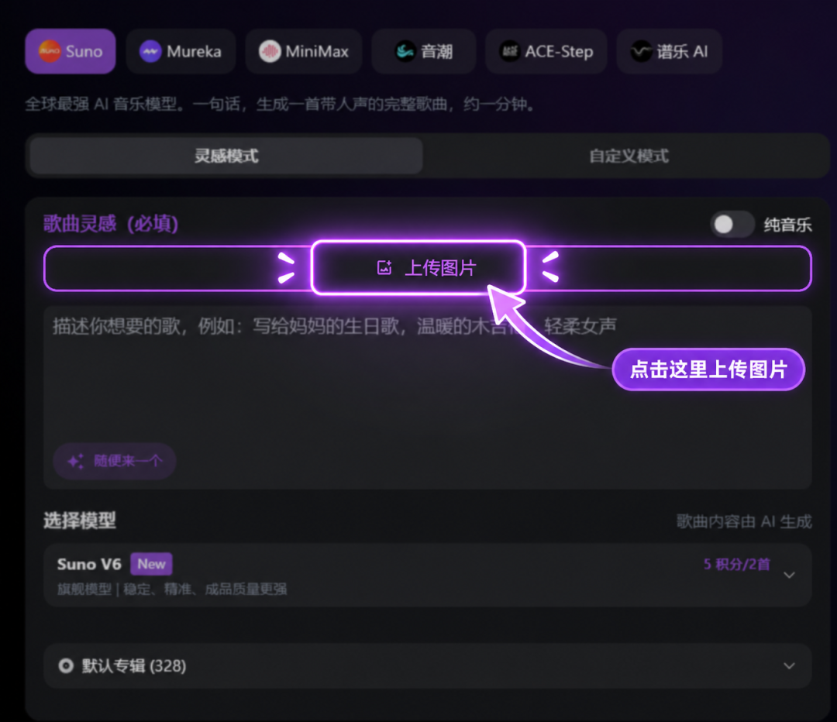Click the 选择模型 section heading
This screenshot has width=837, height=722.
click(80, 521)
